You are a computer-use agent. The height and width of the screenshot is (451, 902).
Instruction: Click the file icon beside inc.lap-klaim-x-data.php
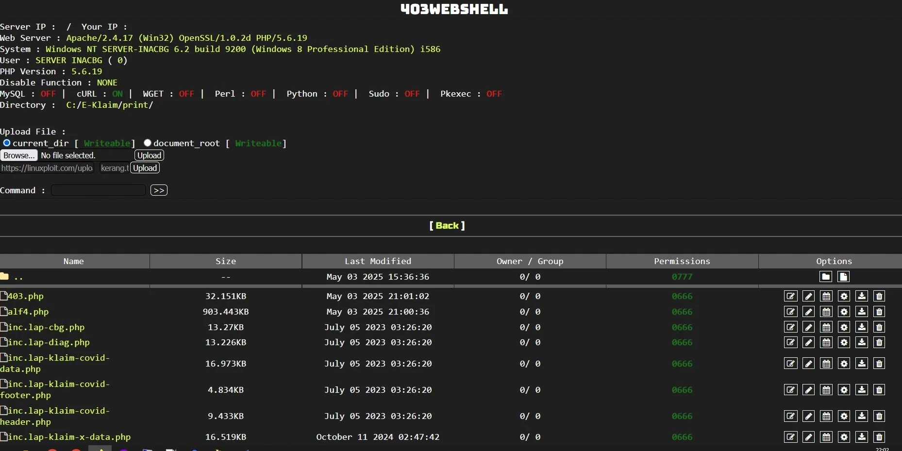[x=3, y=436]
